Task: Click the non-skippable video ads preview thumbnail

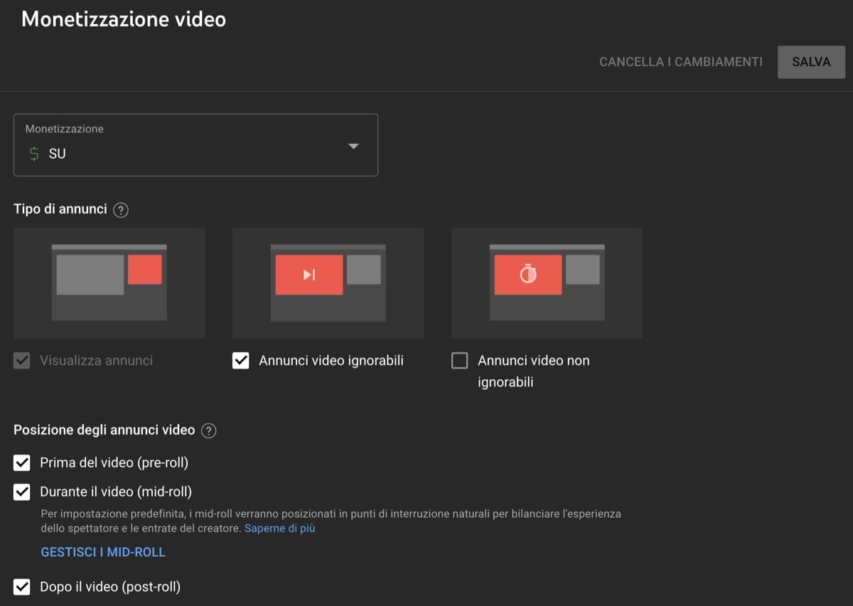Action: [x=547, y=282]
